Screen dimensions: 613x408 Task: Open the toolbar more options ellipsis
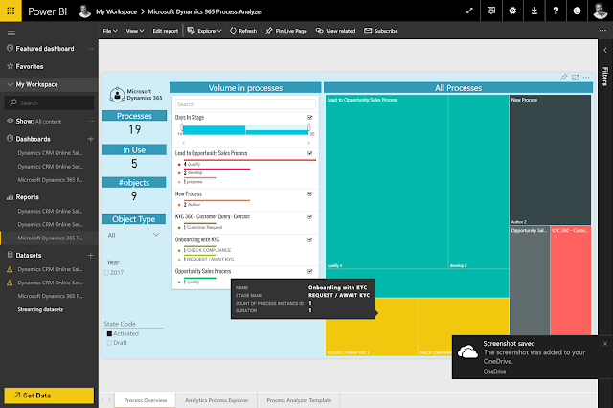602,31
